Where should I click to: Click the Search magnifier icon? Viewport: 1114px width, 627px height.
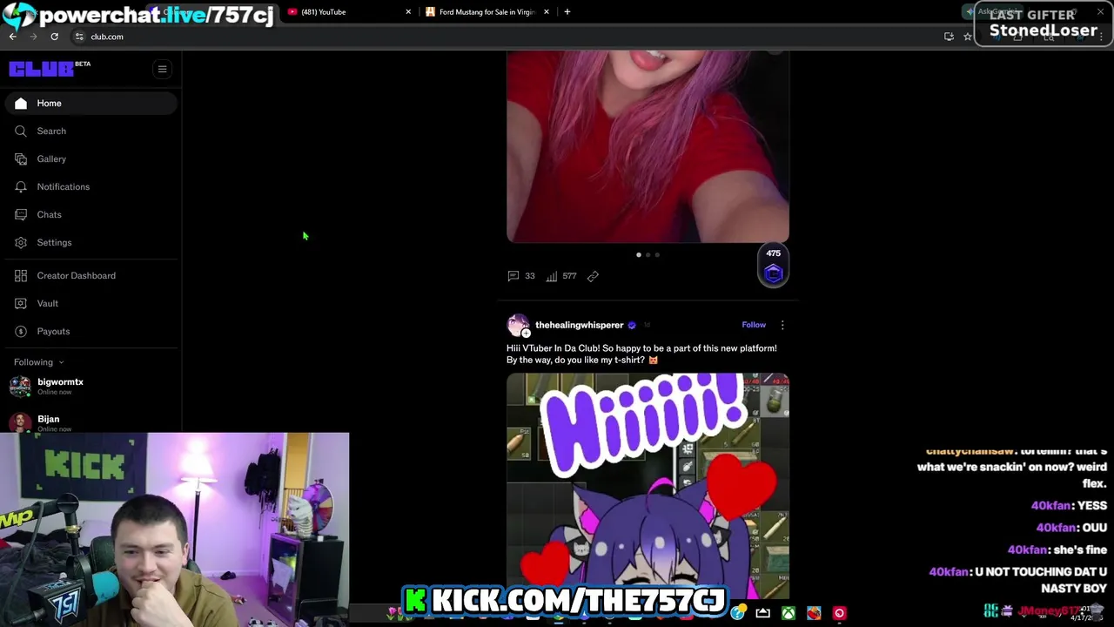(21, 131)
